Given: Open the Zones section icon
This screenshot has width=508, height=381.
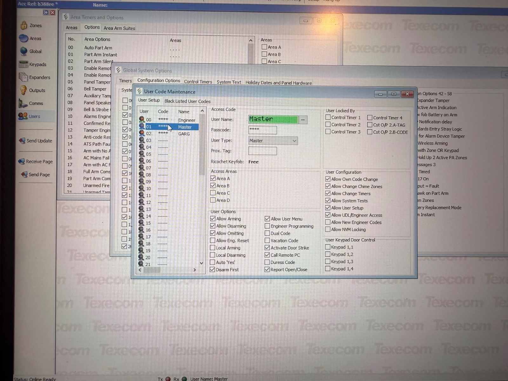Looking at the screenshot, I should point(24,25).
